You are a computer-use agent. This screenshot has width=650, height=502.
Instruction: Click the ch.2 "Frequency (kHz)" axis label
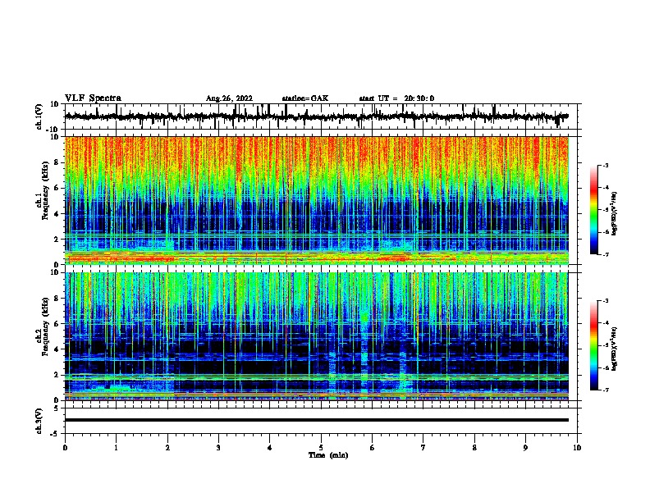[x=46, y=326]
